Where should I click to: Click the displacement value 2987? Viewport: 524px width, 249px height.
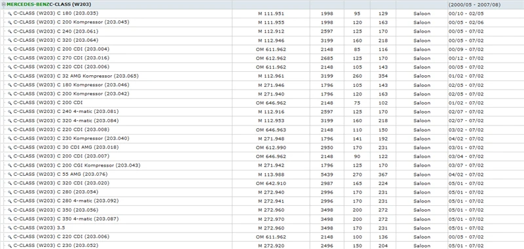coord(327,184)
